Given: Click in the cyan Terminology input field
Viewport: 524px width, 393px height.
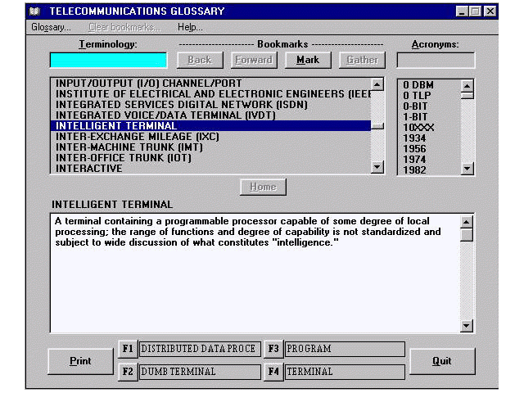Looking at the screenshot, I should [108, 61].
